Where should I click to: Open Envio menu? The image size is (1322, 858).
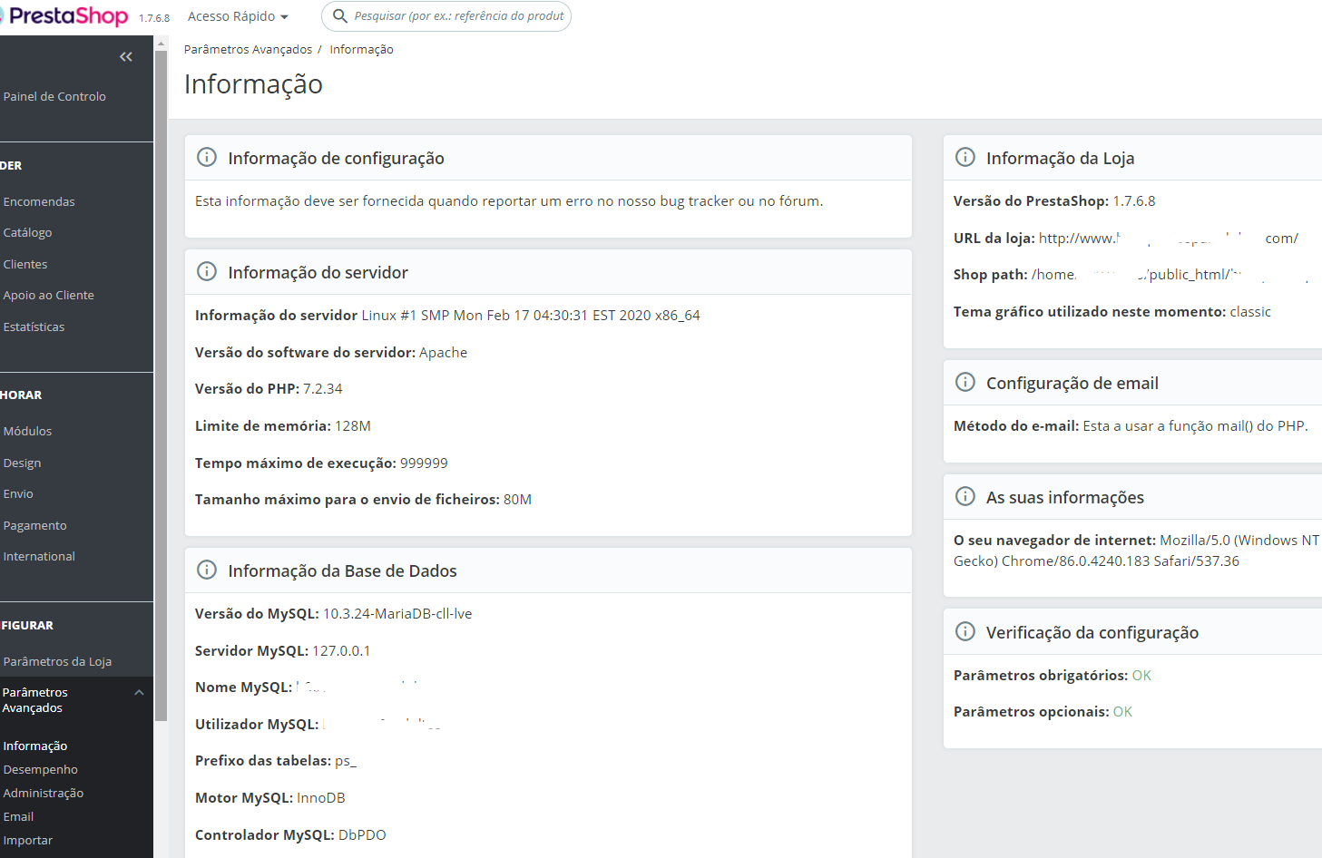click(x=18, y=493)
